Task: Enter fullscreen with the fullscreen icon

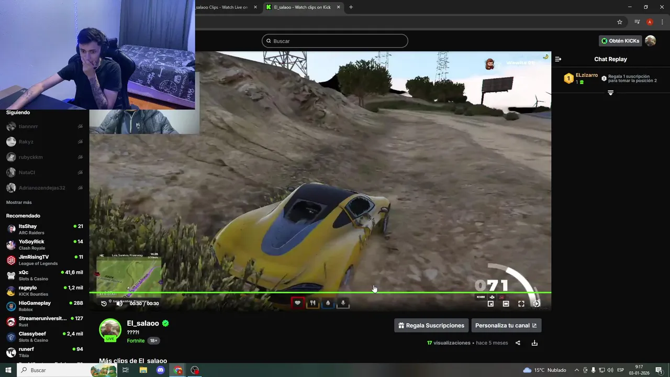Action: point(521,304)
